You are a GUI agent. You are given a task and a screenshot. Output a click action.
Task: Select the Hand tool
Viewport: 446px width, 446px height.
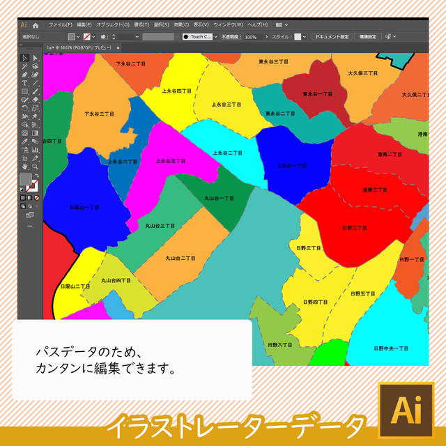pos(25,167)
